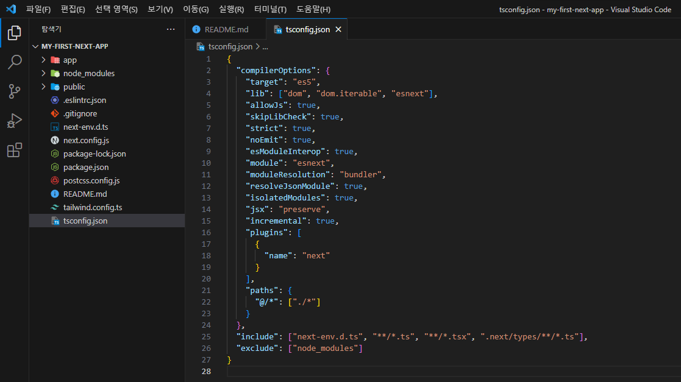Click the package.json node icon
Image resolution: width=681 pixels, height=382 pixels.
[x=55, y=167]
